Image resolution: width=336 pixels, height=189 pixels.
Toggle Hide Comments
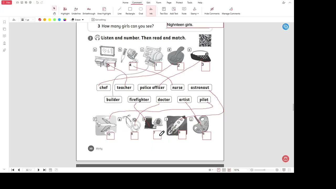pyautogui.click(x=212, y=11)
